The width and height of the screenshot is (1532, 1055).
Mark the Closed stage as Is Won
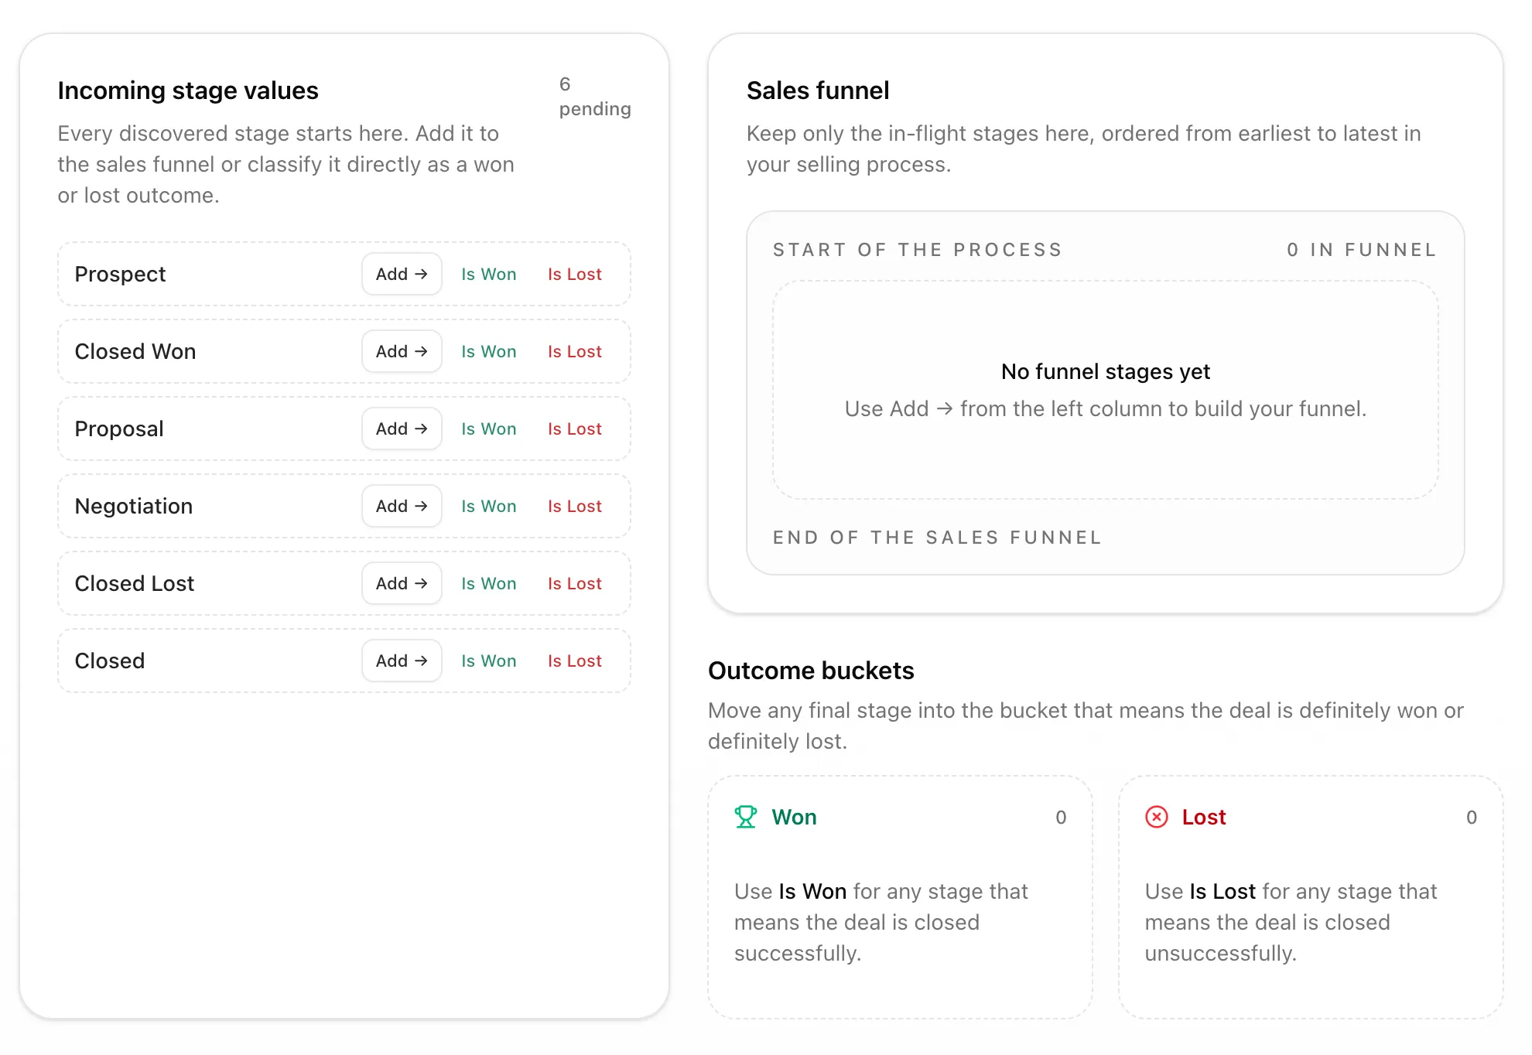point(489,661)
